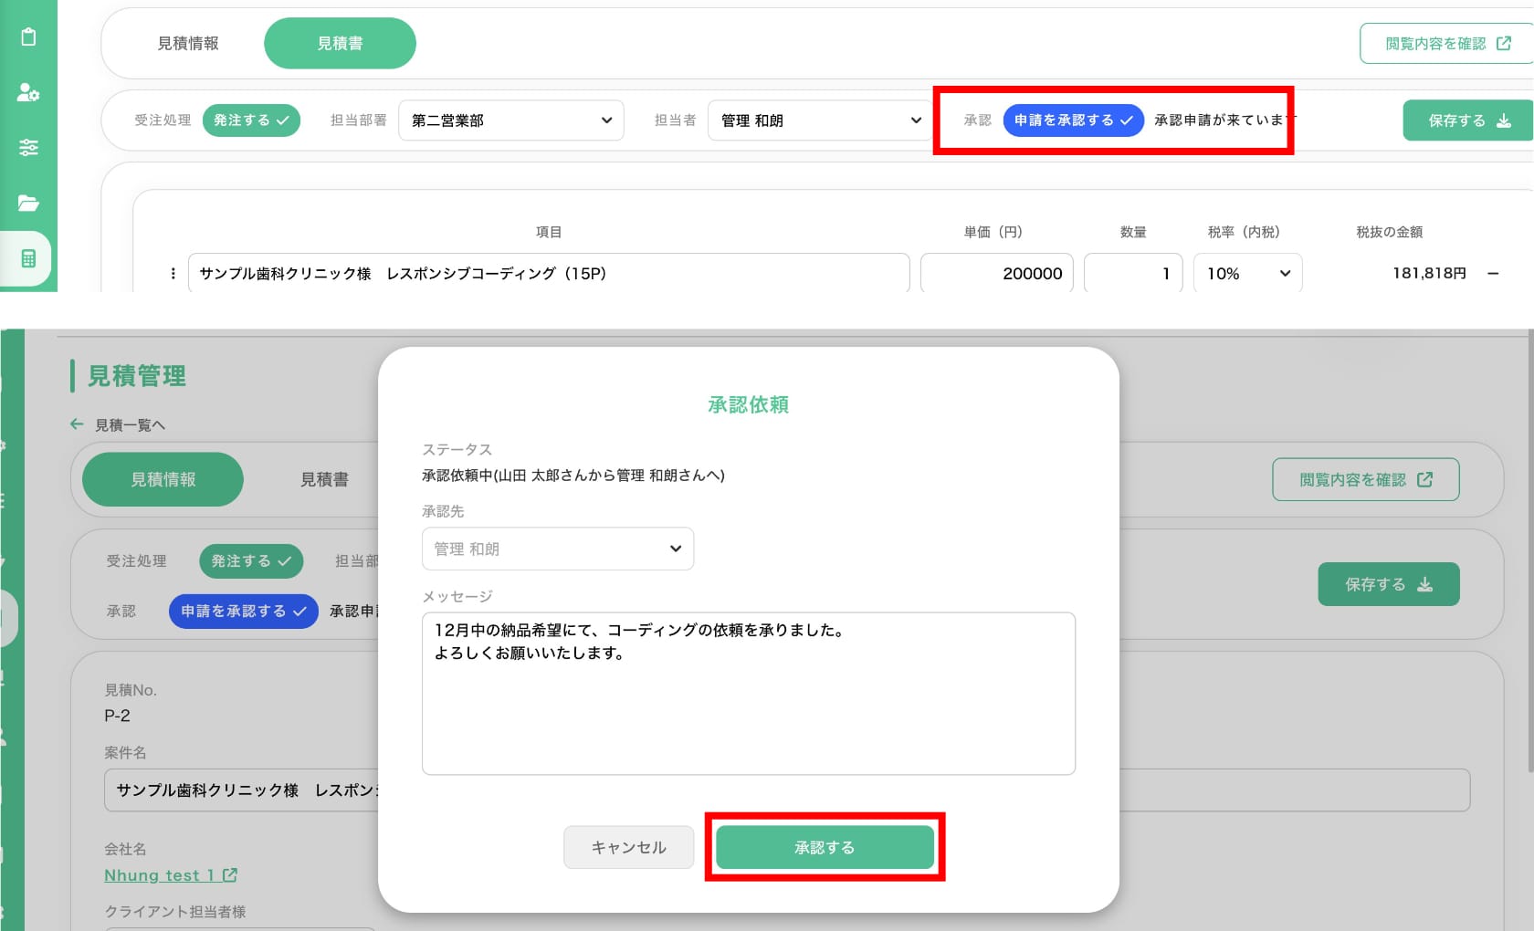The width and height of the screenshot is (1534, 931).
Task: Open the calculator sidebar icon
Action: pyautogui.click(x=28, y=258)
